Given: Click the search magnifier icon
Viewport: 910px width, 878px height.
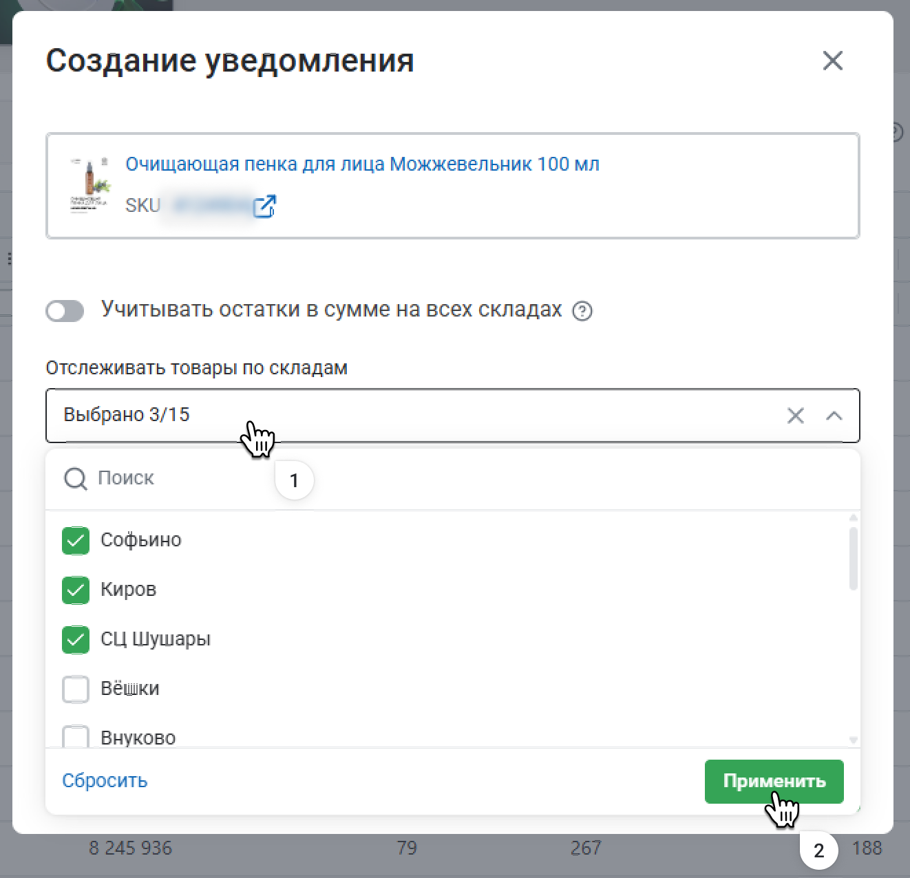Looking at the screenshot, I should pos(75,479).
